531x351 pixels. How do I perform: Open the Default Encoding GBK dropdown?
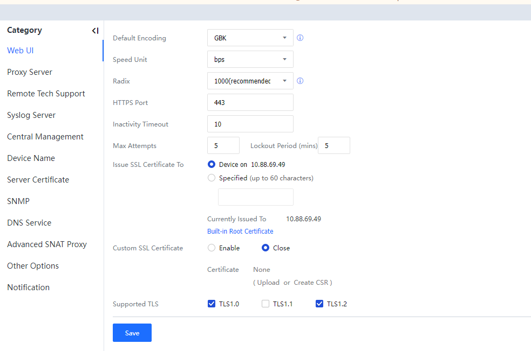pos(250,38)
